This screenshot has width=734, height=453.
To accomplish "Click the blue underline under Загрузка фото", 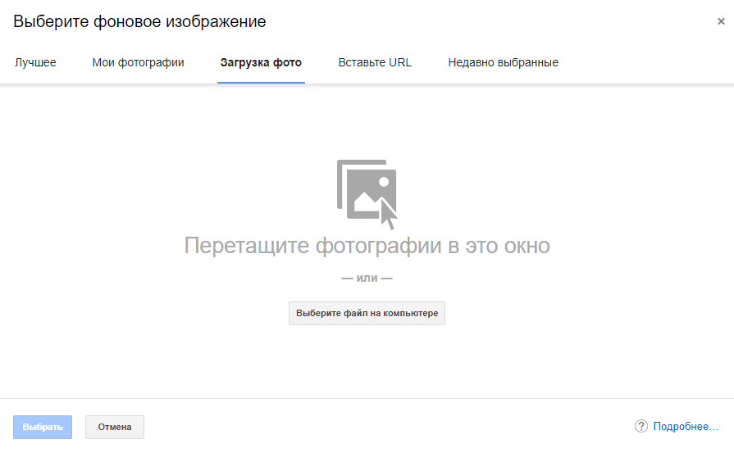I will click(x=261, y=82).
